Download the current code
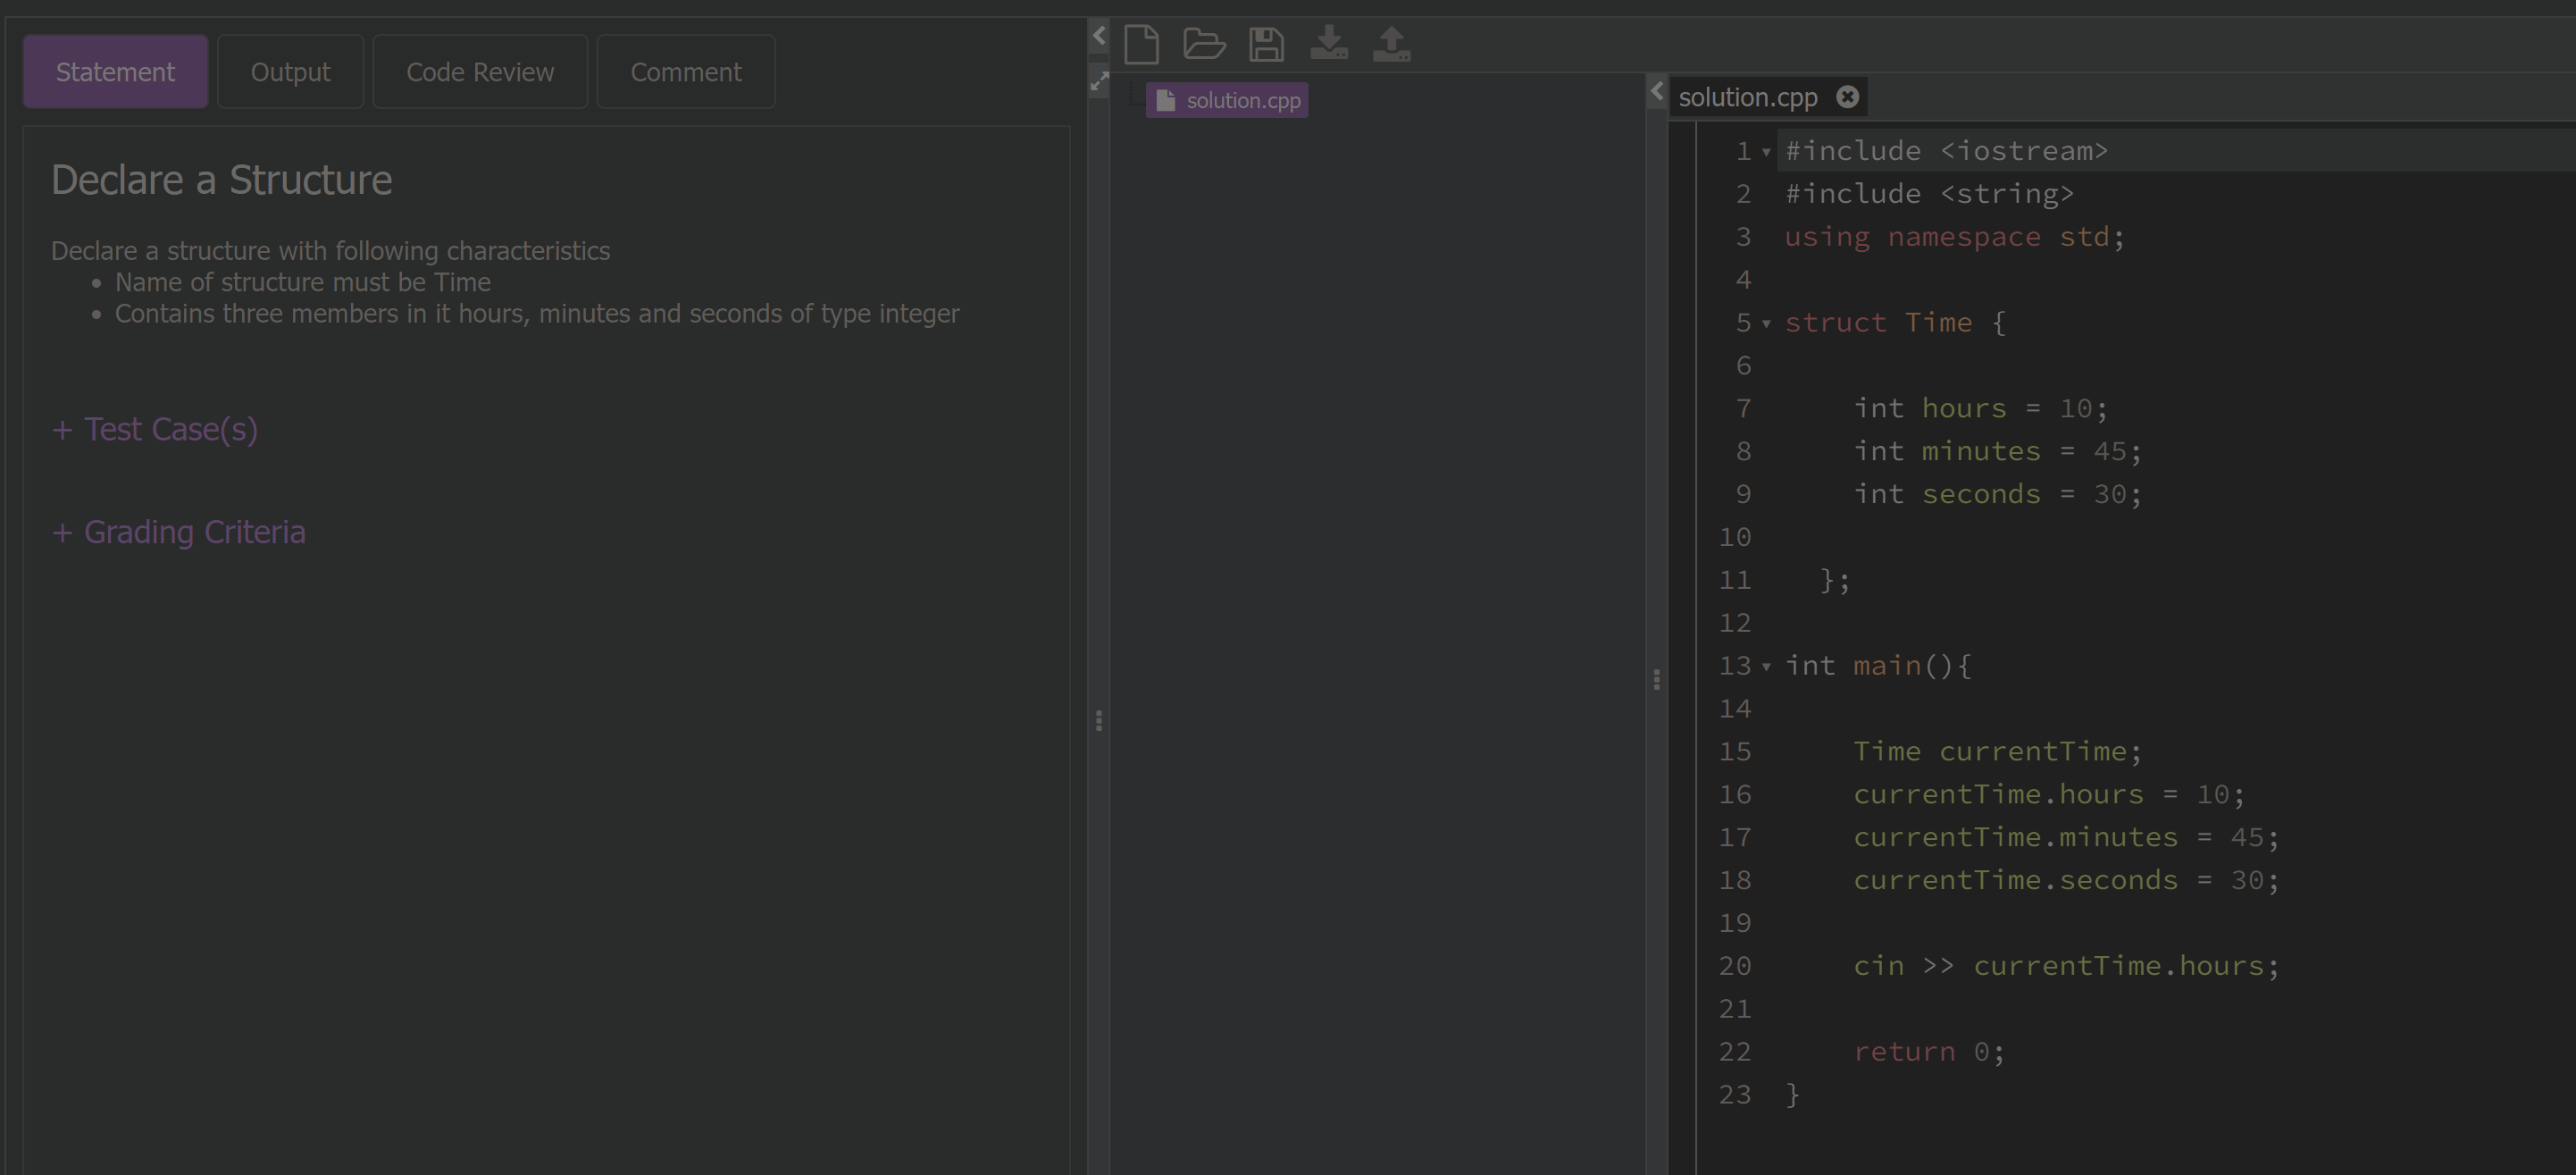 [1329, 42]
